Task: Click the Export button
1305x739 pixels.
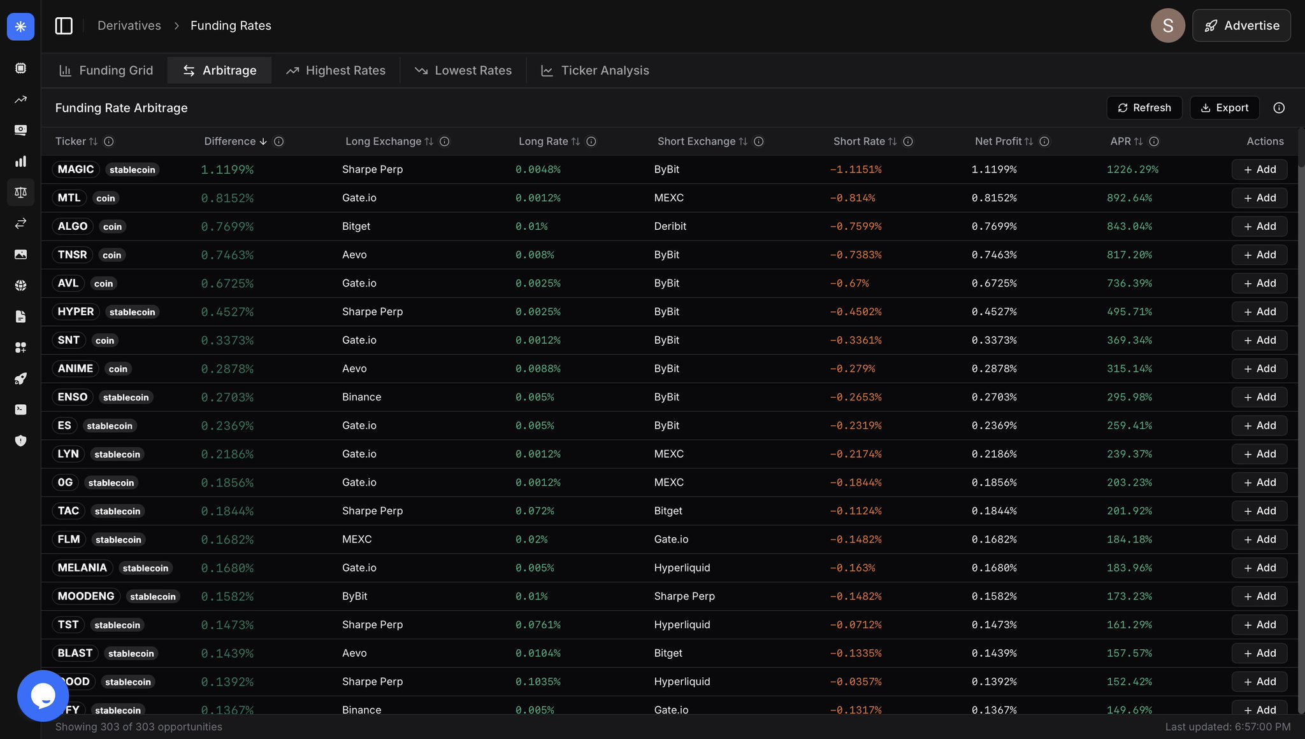Action: [x=1224, y=108]
